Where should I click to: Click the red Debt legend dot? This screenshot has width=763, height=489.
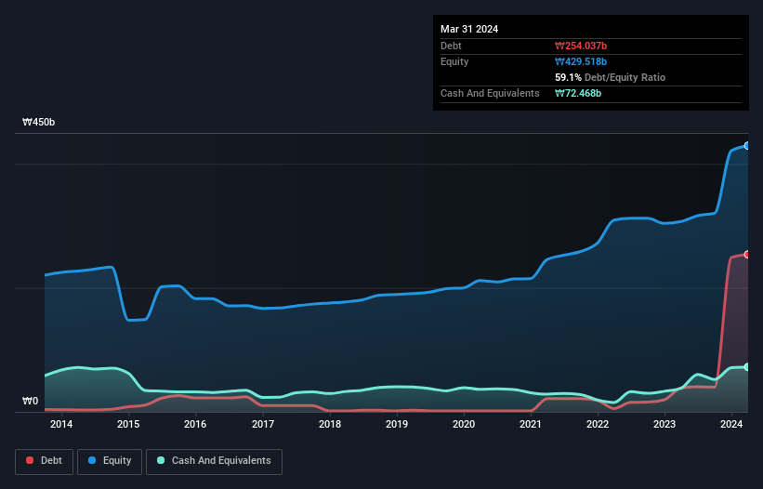click(30, 460)
